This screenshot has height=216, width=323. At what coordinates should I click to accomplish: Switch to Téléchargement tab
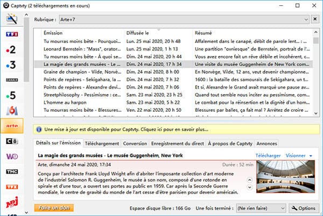102,143
